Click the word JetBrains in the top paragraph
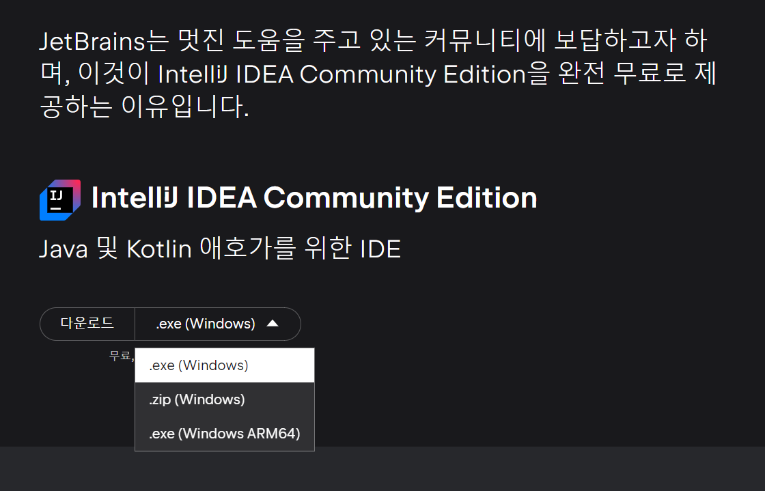This screenshot has width=765, height=491. click(92, 42)
